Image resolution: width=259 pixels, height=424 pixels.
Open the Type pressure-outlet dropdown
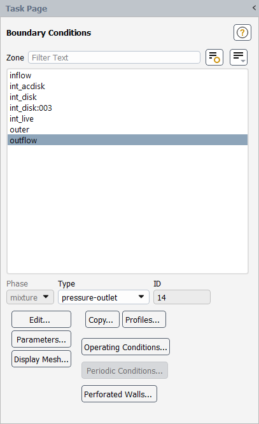click(x=104, y=297)
